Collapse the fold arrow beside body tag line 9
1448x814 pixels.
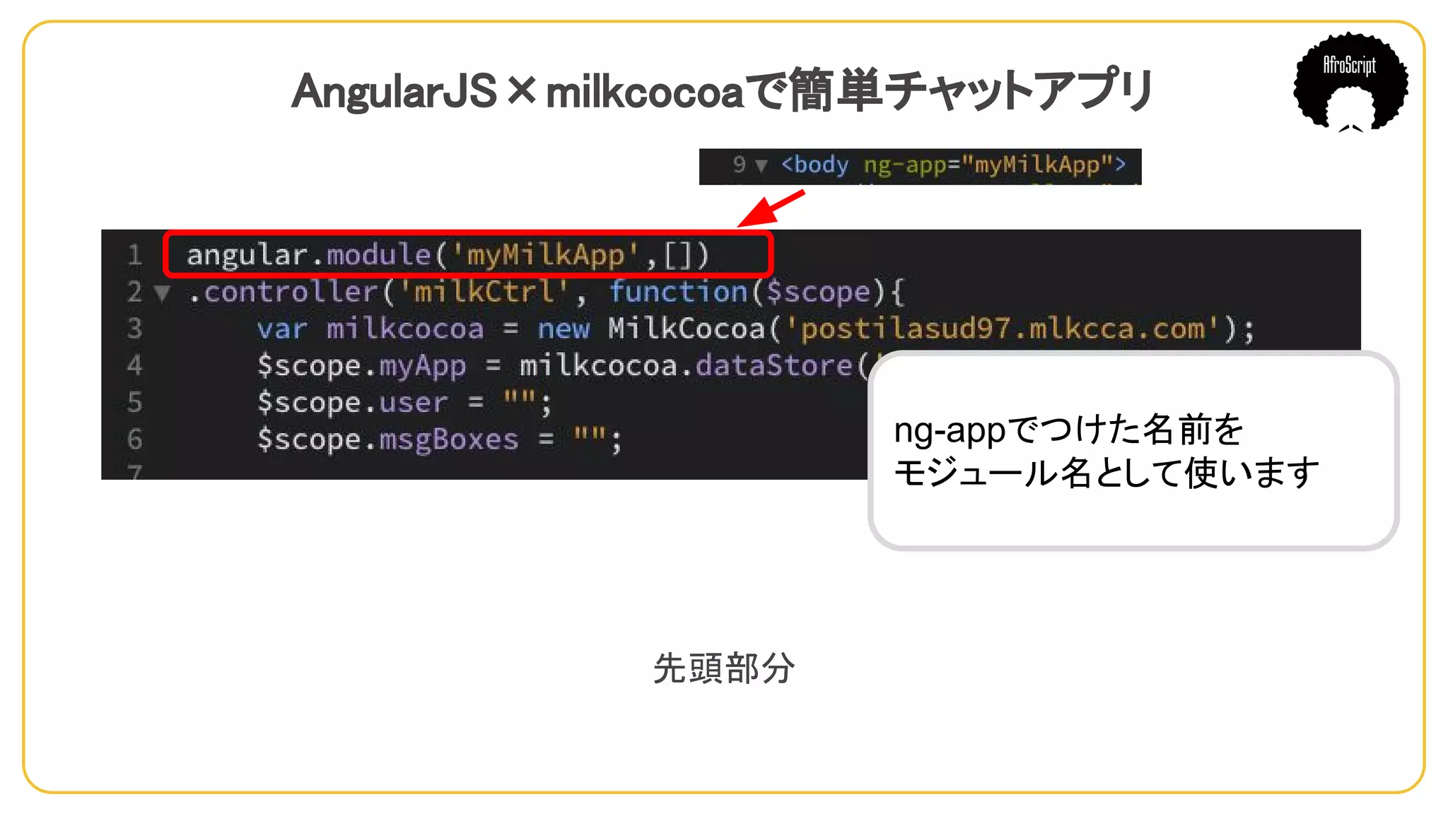coord(761,166)
